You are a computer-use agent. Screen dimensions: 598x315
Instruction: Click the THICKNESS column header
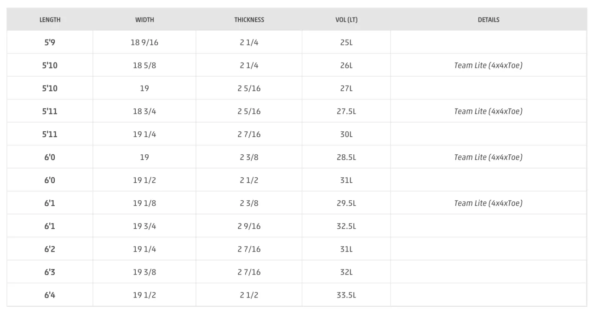(x=249, y=20)
